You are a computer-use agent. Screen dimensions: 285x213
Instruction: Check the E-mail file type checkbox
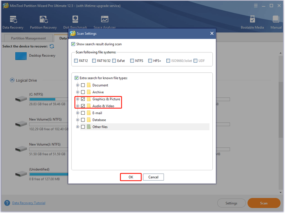tap(83, 113)
